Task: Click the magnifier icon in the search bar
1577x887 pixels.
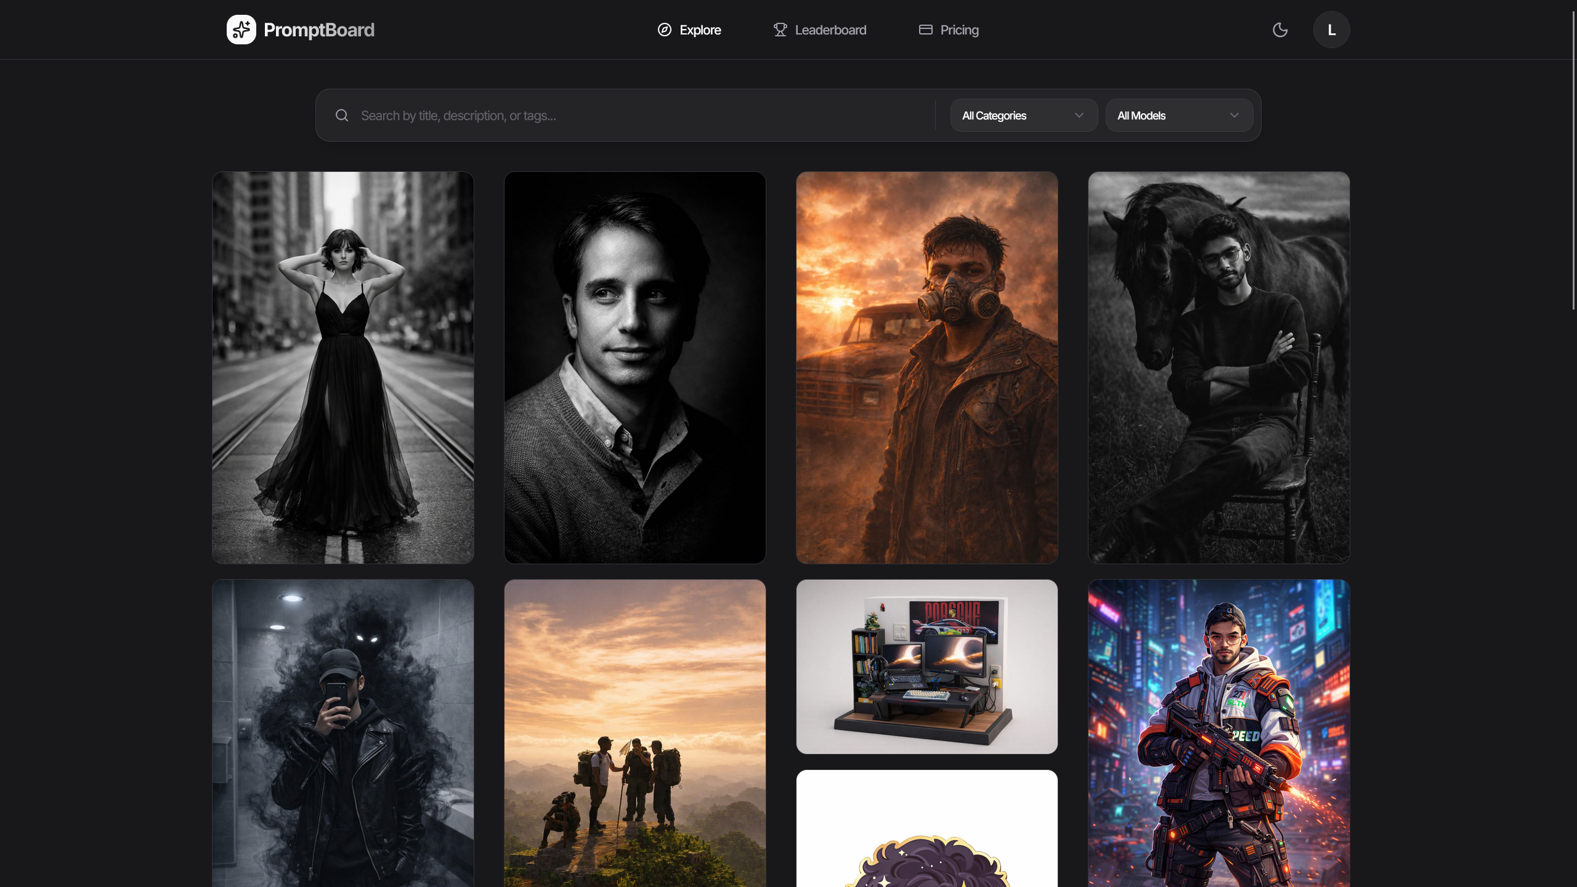Action: point(342,115)
